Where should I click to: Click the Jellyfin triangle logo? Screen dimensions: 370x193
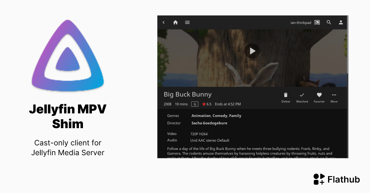tap(68, 55)
